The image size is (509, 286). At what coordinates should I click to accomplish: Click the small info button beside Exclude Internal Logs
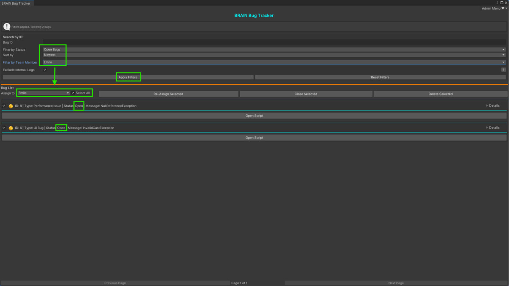click(503, 70)
